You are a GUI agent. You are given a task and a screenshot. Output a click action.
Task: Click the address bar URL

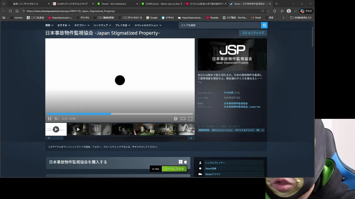tap(71, 11)
